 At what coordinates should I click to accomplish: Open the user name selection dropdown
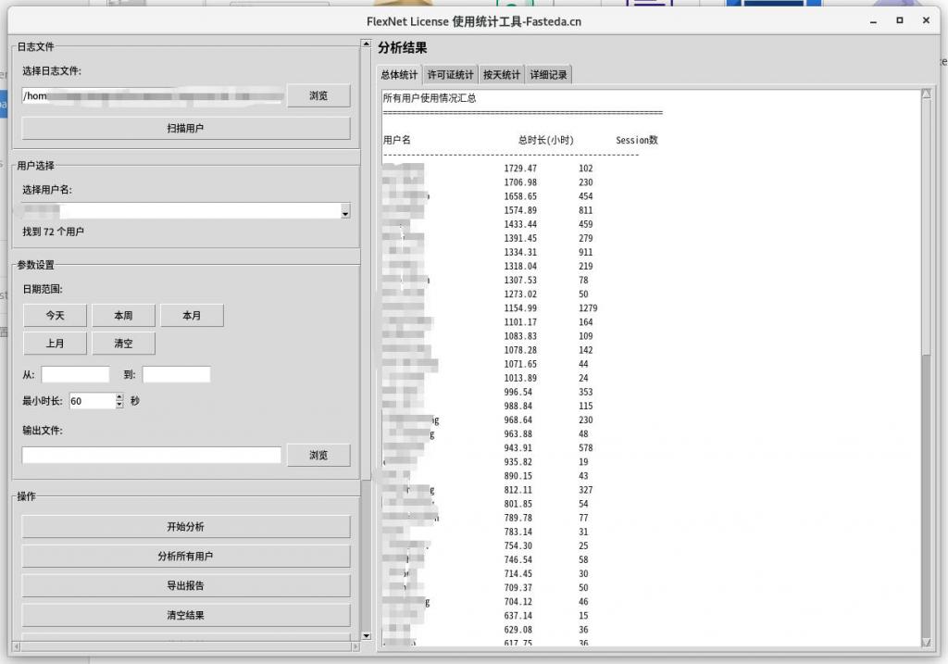(x=344, y=210)
